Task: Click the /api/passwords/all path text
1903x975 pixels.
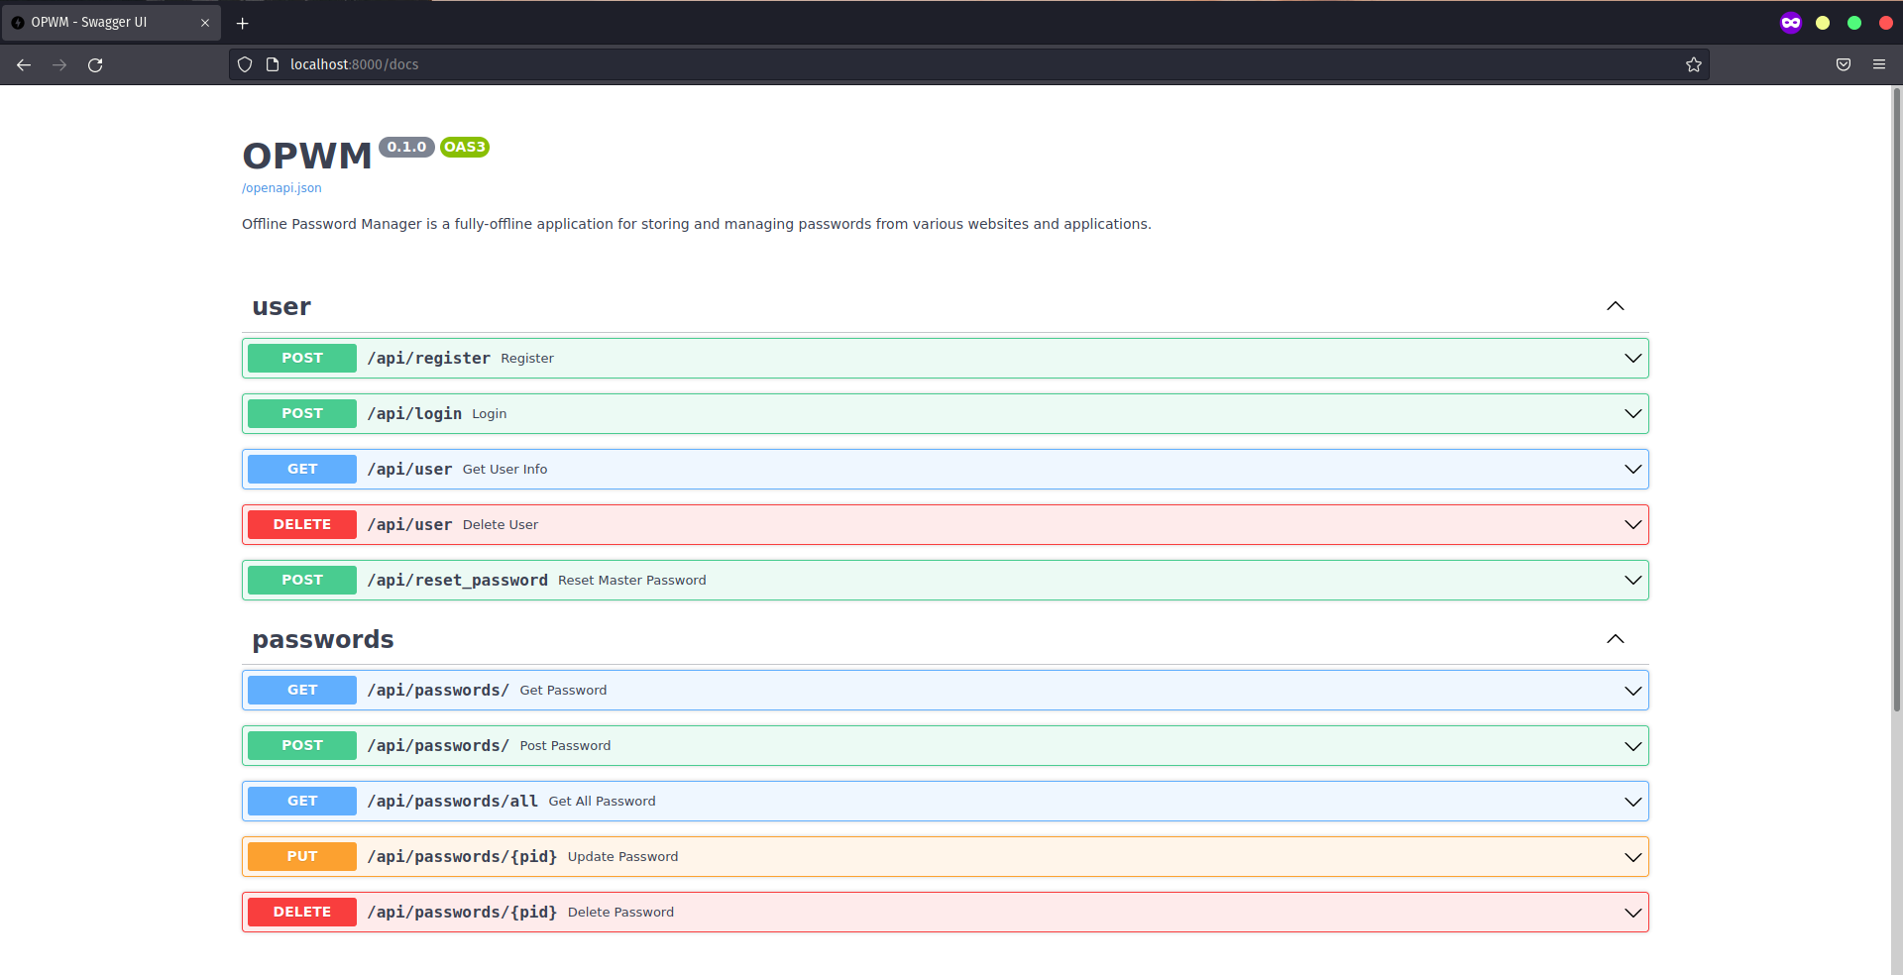Action: point(452,801)
